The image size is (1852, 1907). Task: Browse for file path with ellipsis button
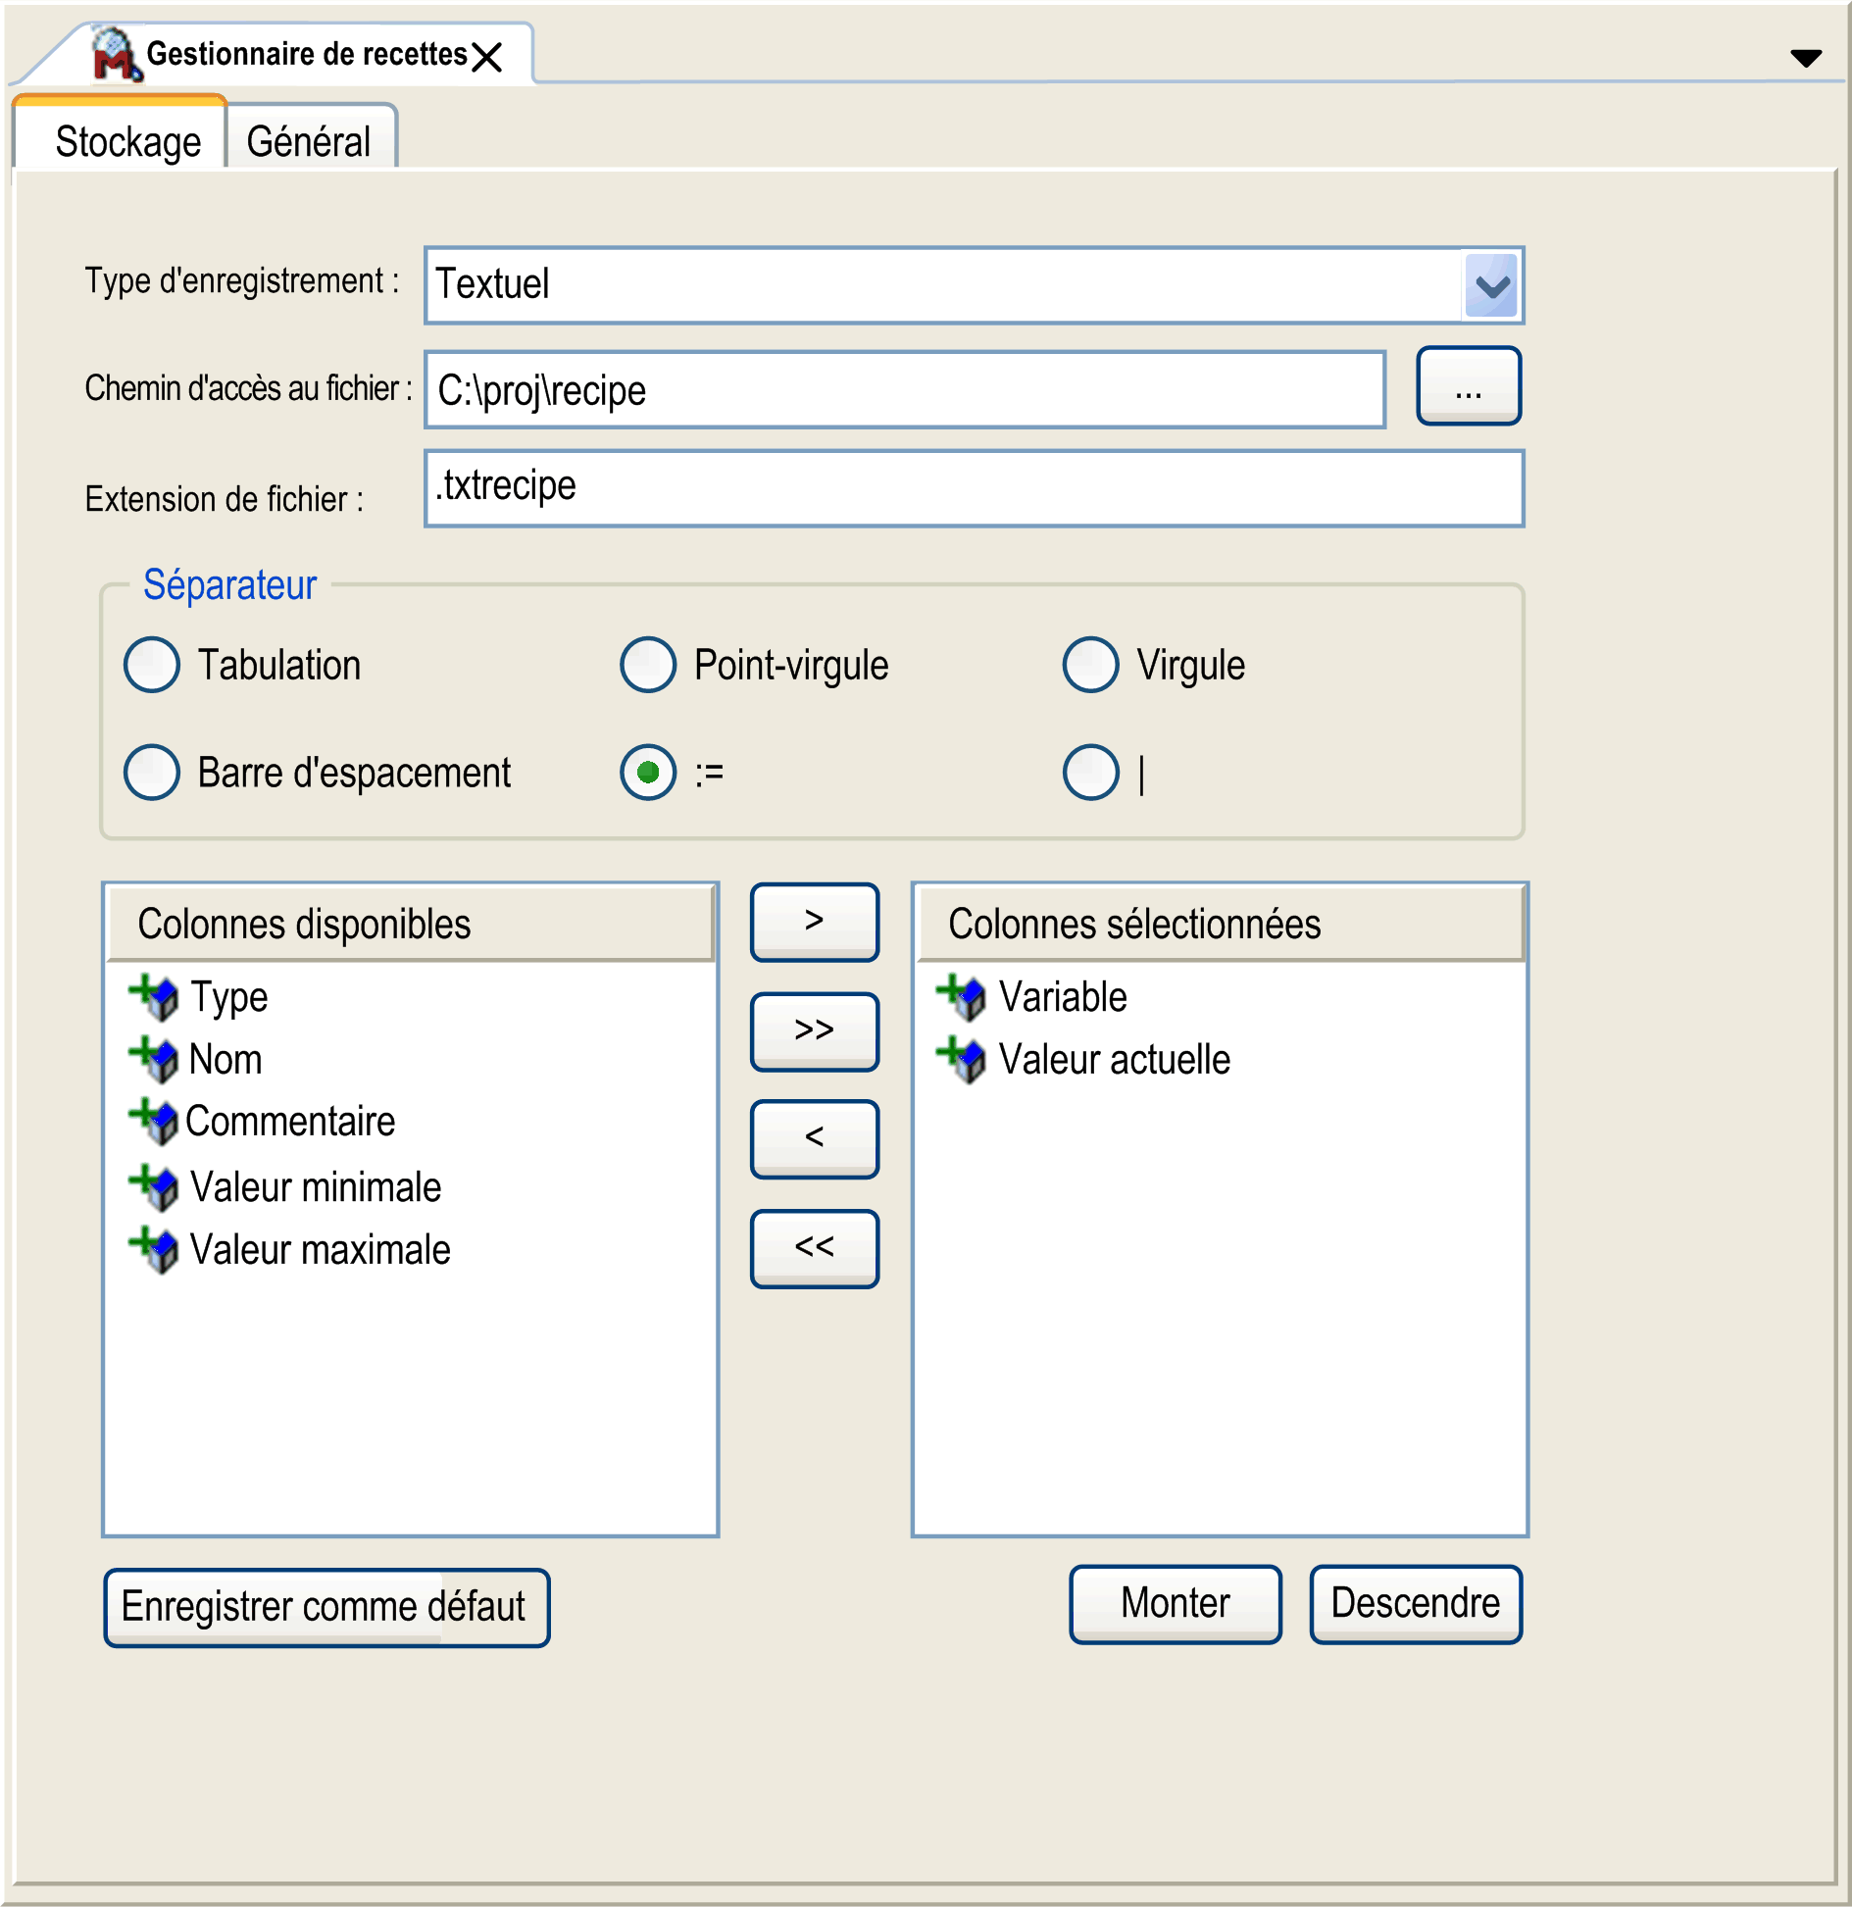pos(1468,386)
